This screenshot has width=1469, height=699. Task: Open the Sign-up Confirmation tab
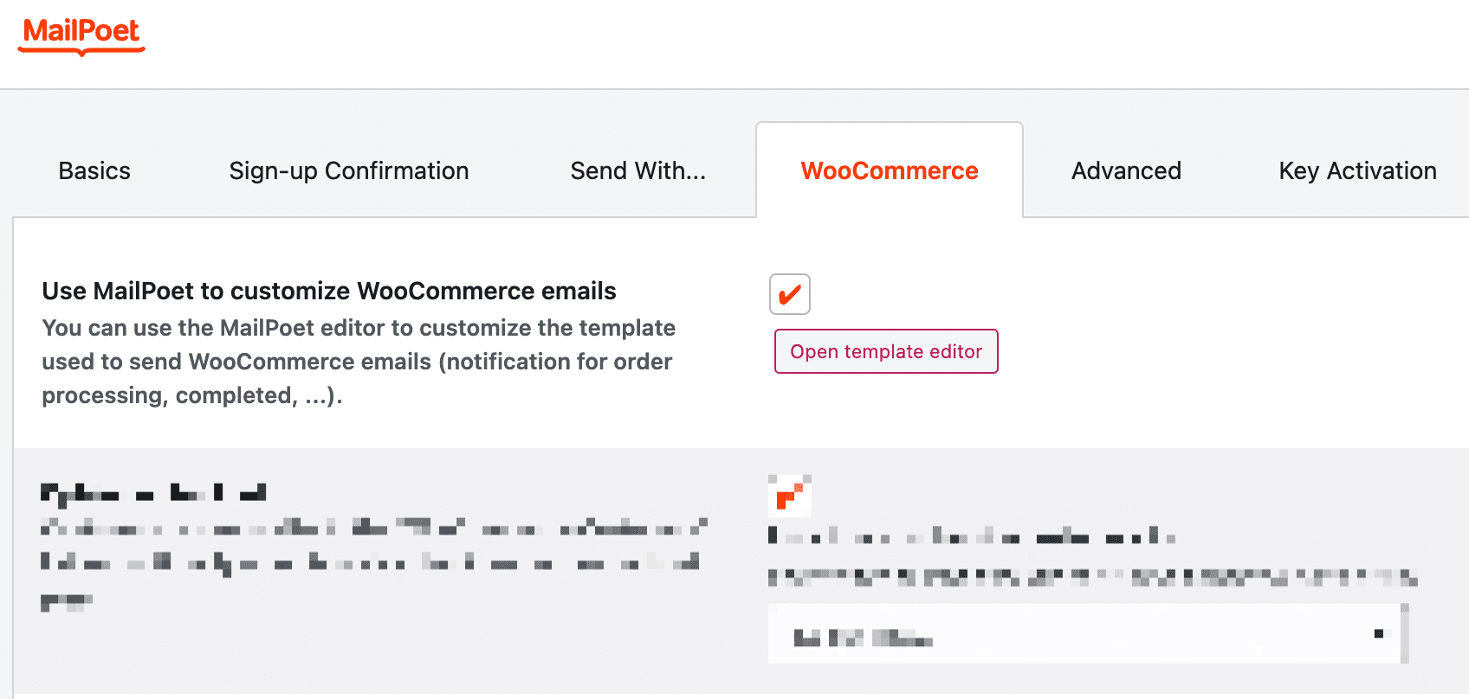coord(348,170)
